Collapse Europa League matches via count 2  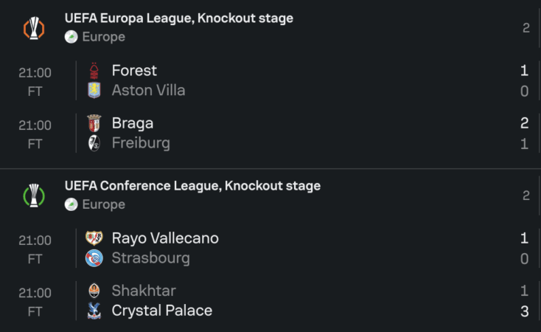[x=526, y=28]
